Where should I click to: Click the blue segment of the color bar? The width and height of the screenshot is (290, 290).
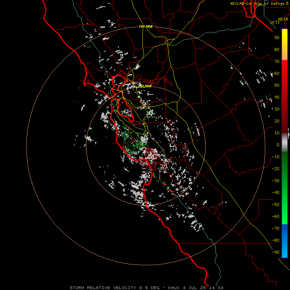coord(285,241)
